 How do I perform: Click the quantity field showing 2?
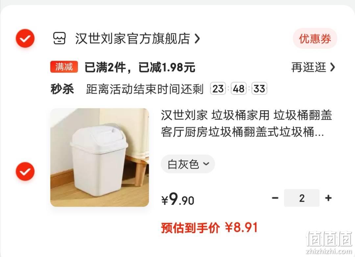(x=302, y=198)
